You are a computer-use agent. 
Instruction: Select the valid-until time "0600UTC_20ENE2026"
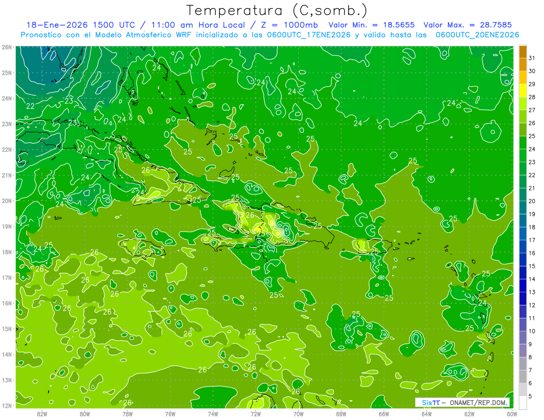click(477, 35)
